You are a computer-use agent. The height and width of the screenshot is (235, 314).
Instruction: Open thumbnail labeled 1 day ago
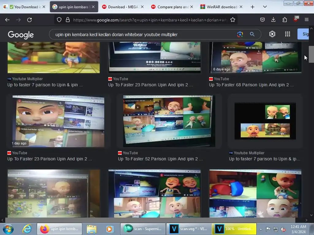pyautogui.click(x=58, y=121)
